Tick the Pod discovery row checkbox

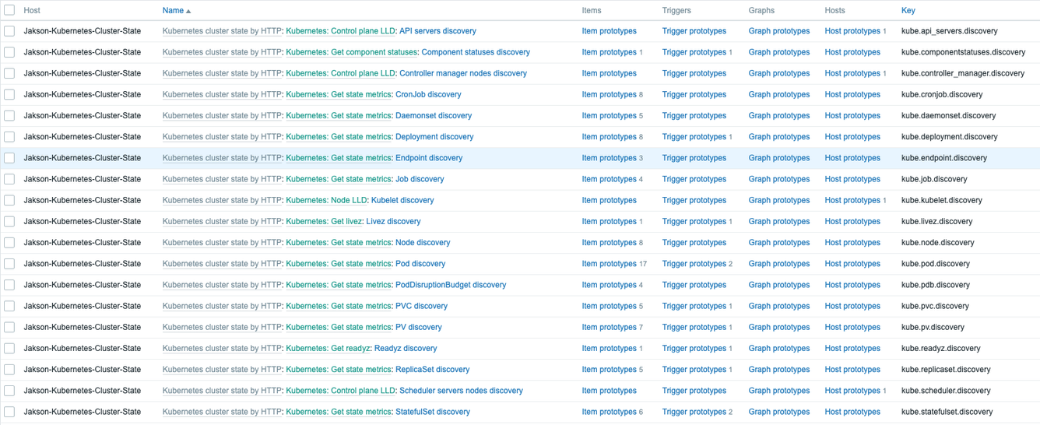coord(9,264)
